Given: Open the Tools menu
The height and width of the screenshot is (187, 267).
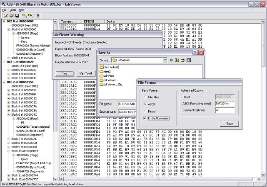Looking at the screenshot, I should pos(12,10).
